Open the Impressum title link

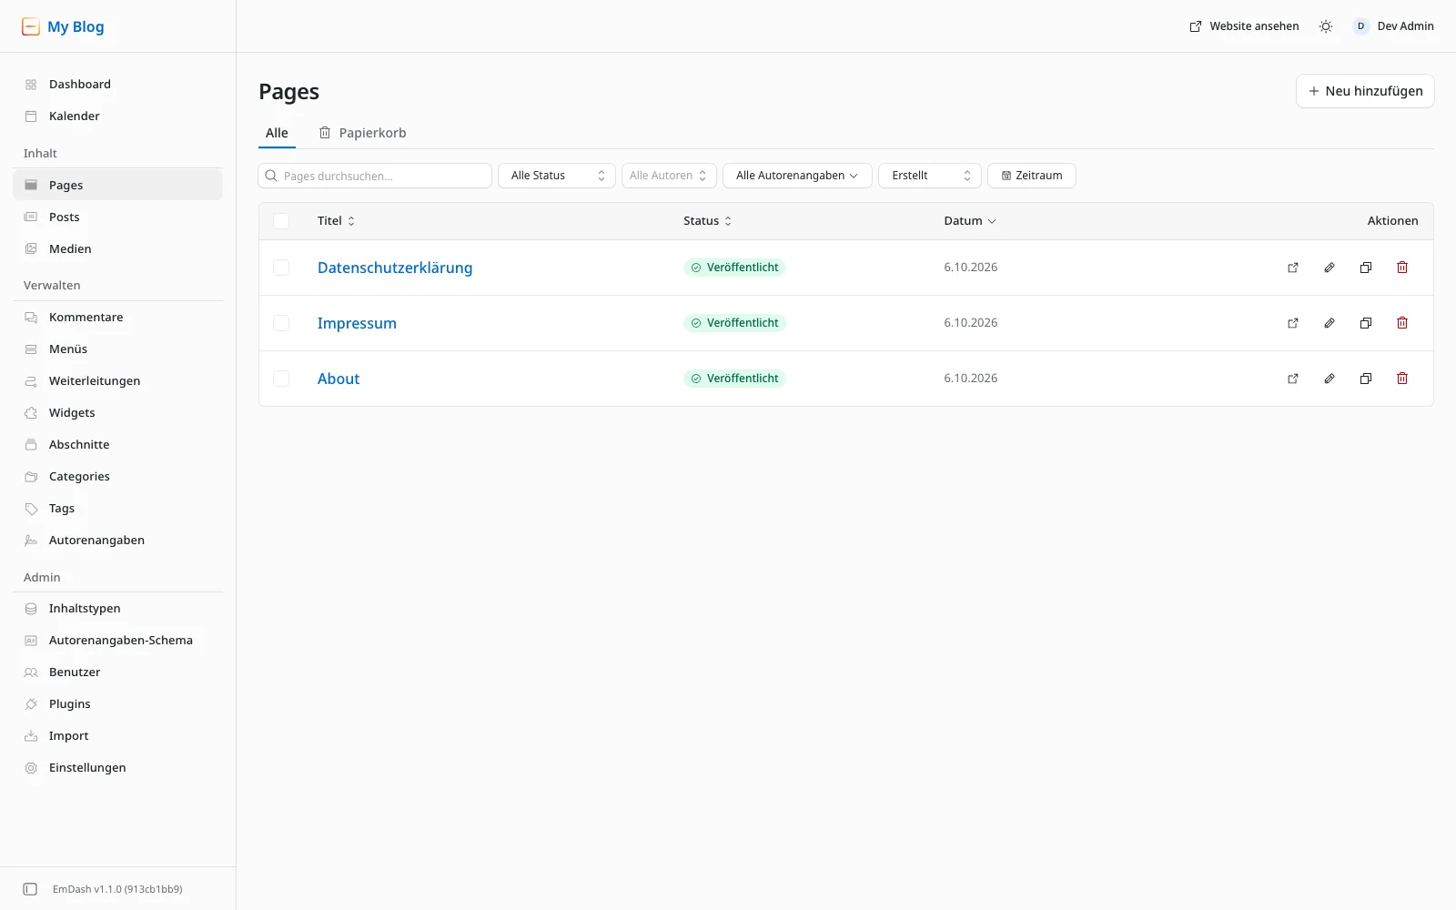point(357,323)
